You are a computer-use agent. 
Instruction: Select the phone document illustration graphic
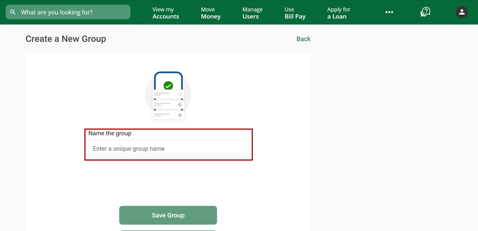tap(168, 95)
